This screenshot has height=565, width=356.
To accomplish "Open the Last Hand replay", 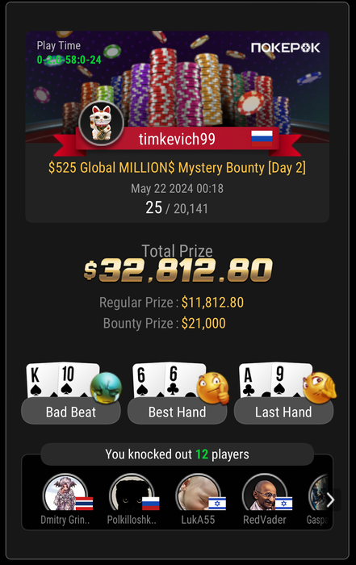I will pyautogui.click(x=283, y=412).
